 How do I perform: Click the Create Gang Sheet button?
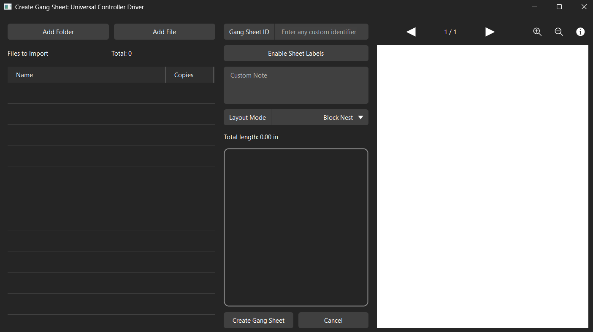click(258, 321)
